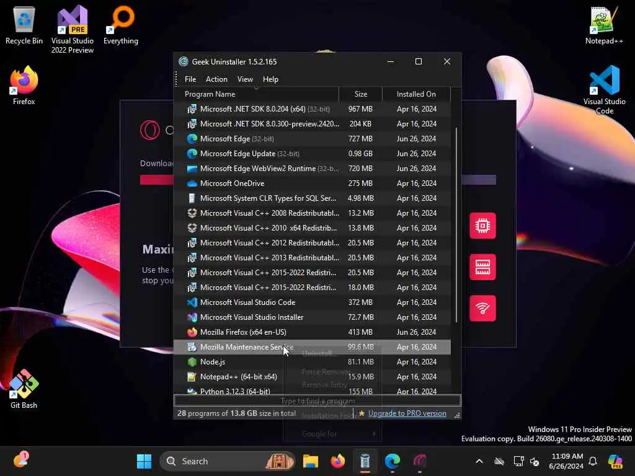Screen dimensions: 635x476
Task: Open the Git Bash desktop shortcut
Action: click(x=24, y=389)
